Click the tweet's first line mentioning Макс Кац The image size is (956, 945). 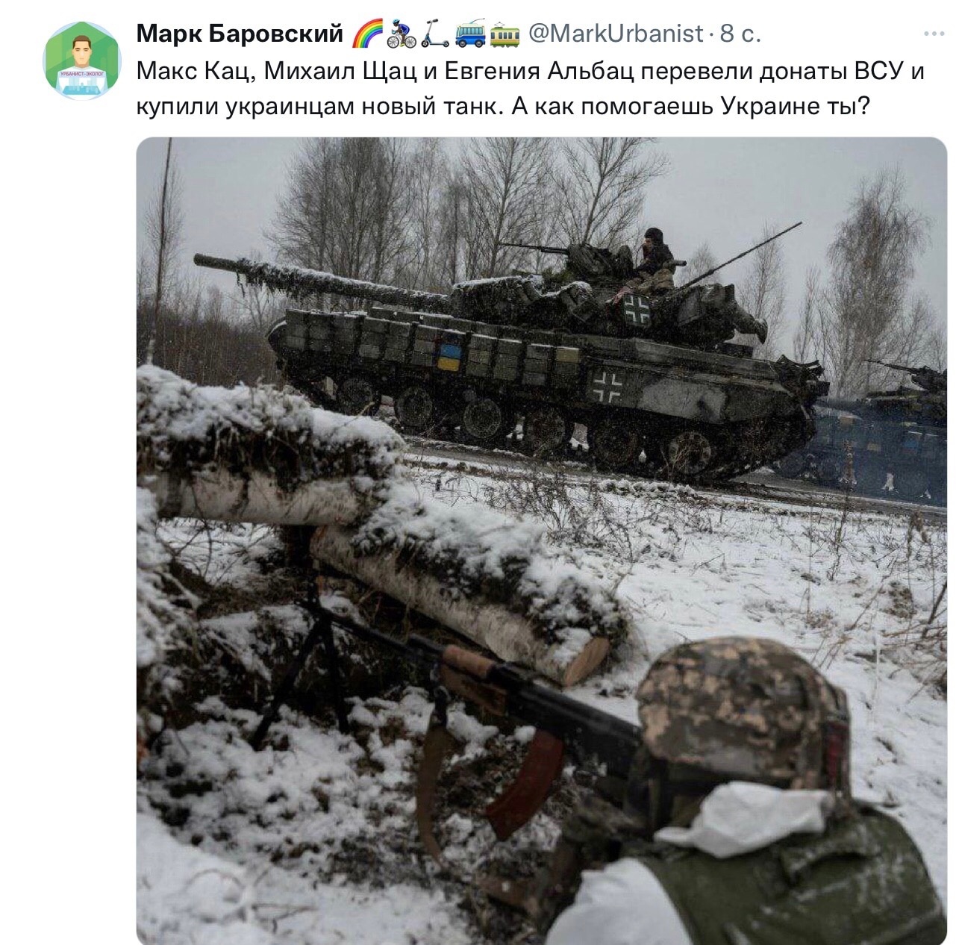531,72
